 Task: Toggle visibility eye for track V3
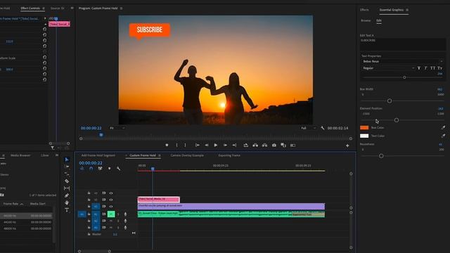tap(111, 193)
